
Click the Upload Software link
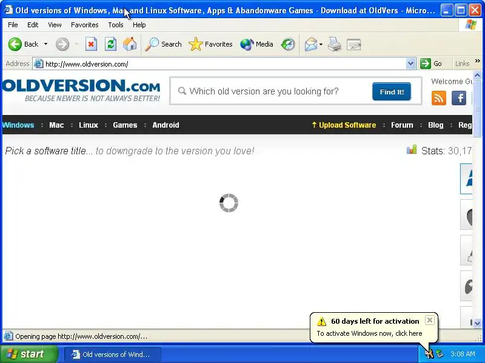[344, 125]
